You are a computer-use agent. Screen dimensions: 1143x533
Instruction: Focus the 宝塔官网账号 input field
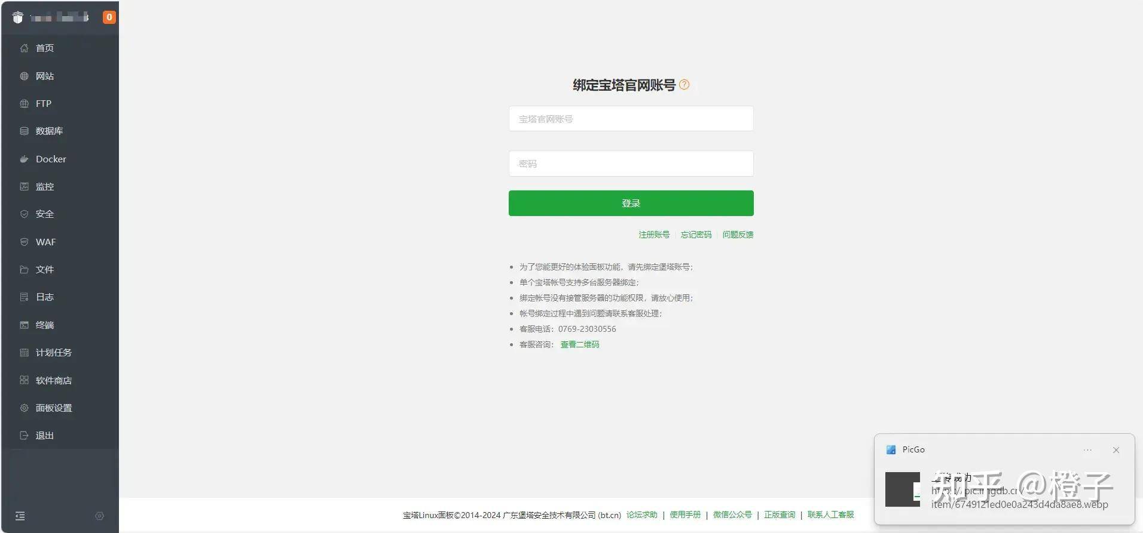(631, 119)
